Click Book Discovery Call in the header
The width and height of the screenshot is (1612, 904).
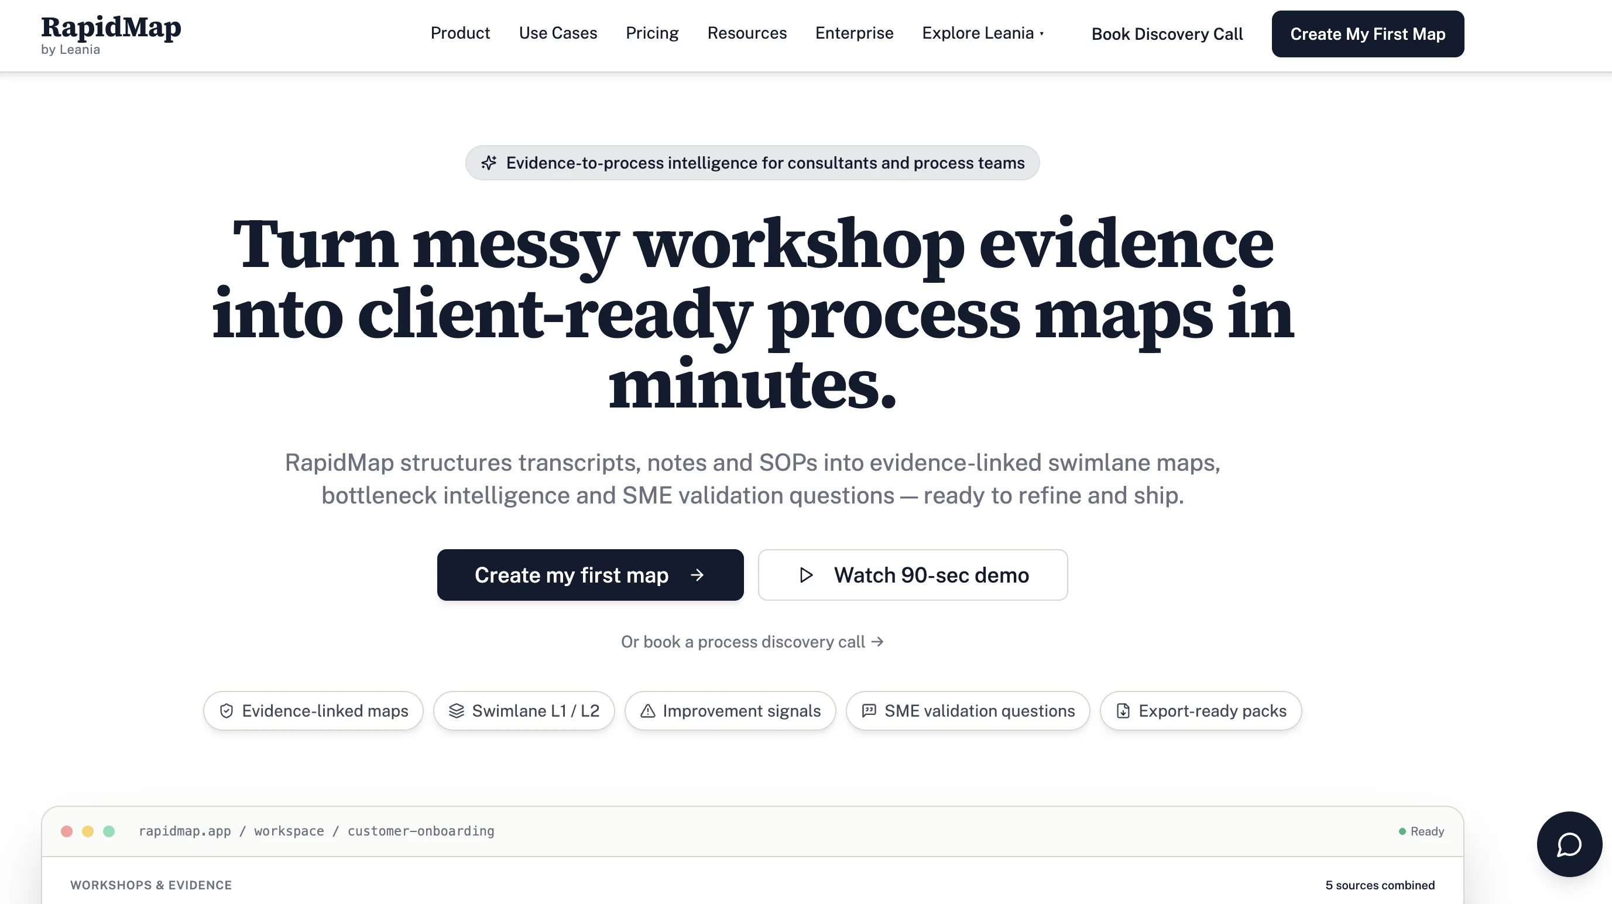click(1167, 34)
